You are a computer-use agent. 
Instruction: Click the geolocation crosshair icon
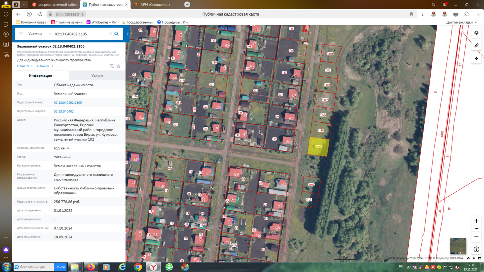click(476, 58)
